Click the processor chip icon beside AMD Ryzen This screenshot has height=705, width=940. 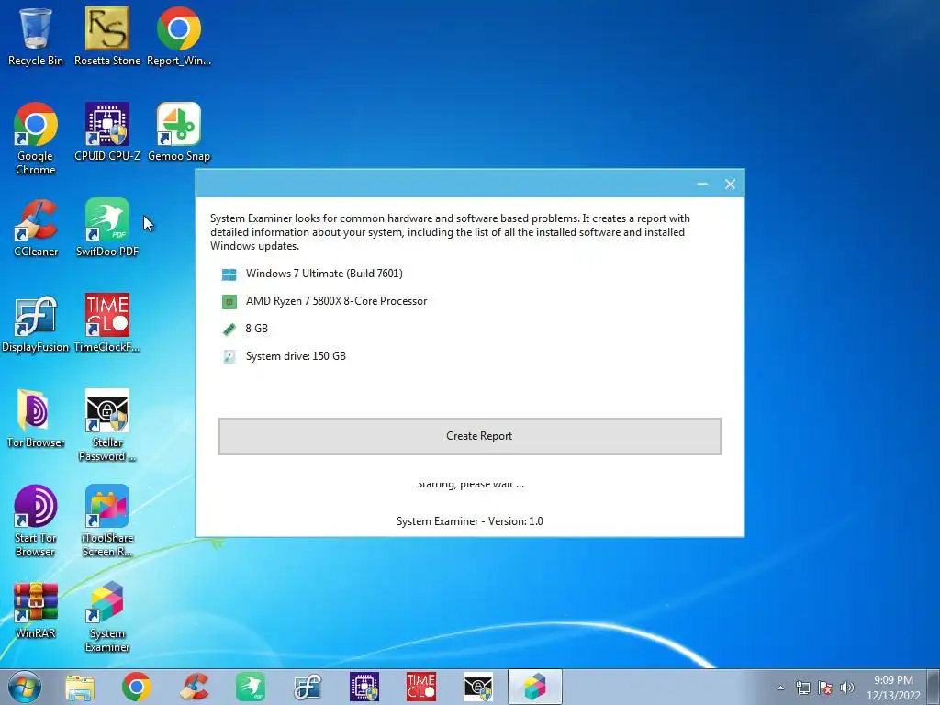(229, 301)
